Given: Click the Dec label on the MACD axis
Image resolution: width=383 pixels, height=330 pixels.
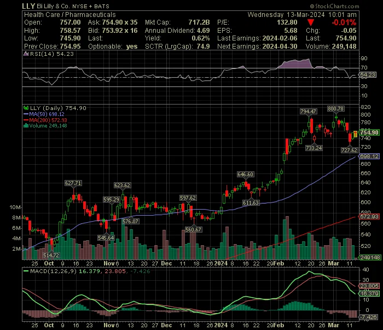Looking at the screenshot, I should tap(166, 326).
